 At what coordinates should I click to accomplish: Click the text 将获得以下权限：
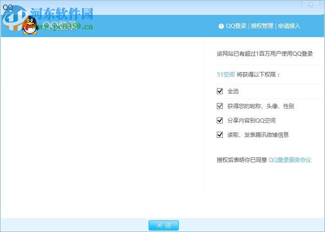pos(258,74)
